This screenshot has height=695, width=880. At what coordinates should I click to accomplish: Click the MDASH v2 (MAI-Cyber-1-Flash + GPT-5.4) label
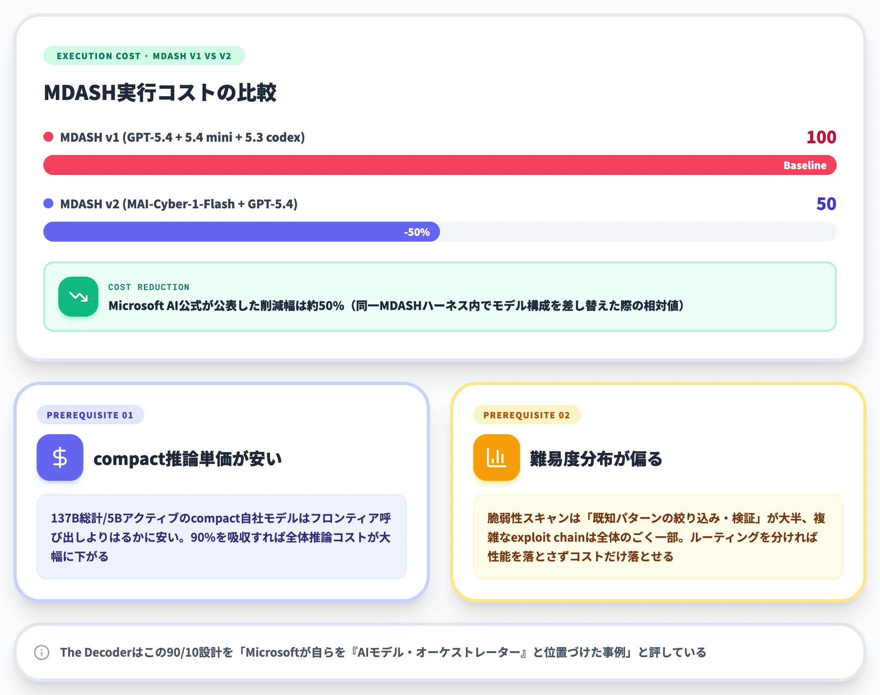click(x=179, y=204)
